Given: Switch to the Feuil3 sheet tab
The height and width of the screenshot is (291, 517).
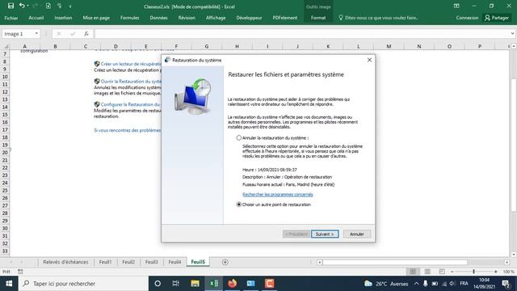Looking at the screenshot, I should pos(151,262).
